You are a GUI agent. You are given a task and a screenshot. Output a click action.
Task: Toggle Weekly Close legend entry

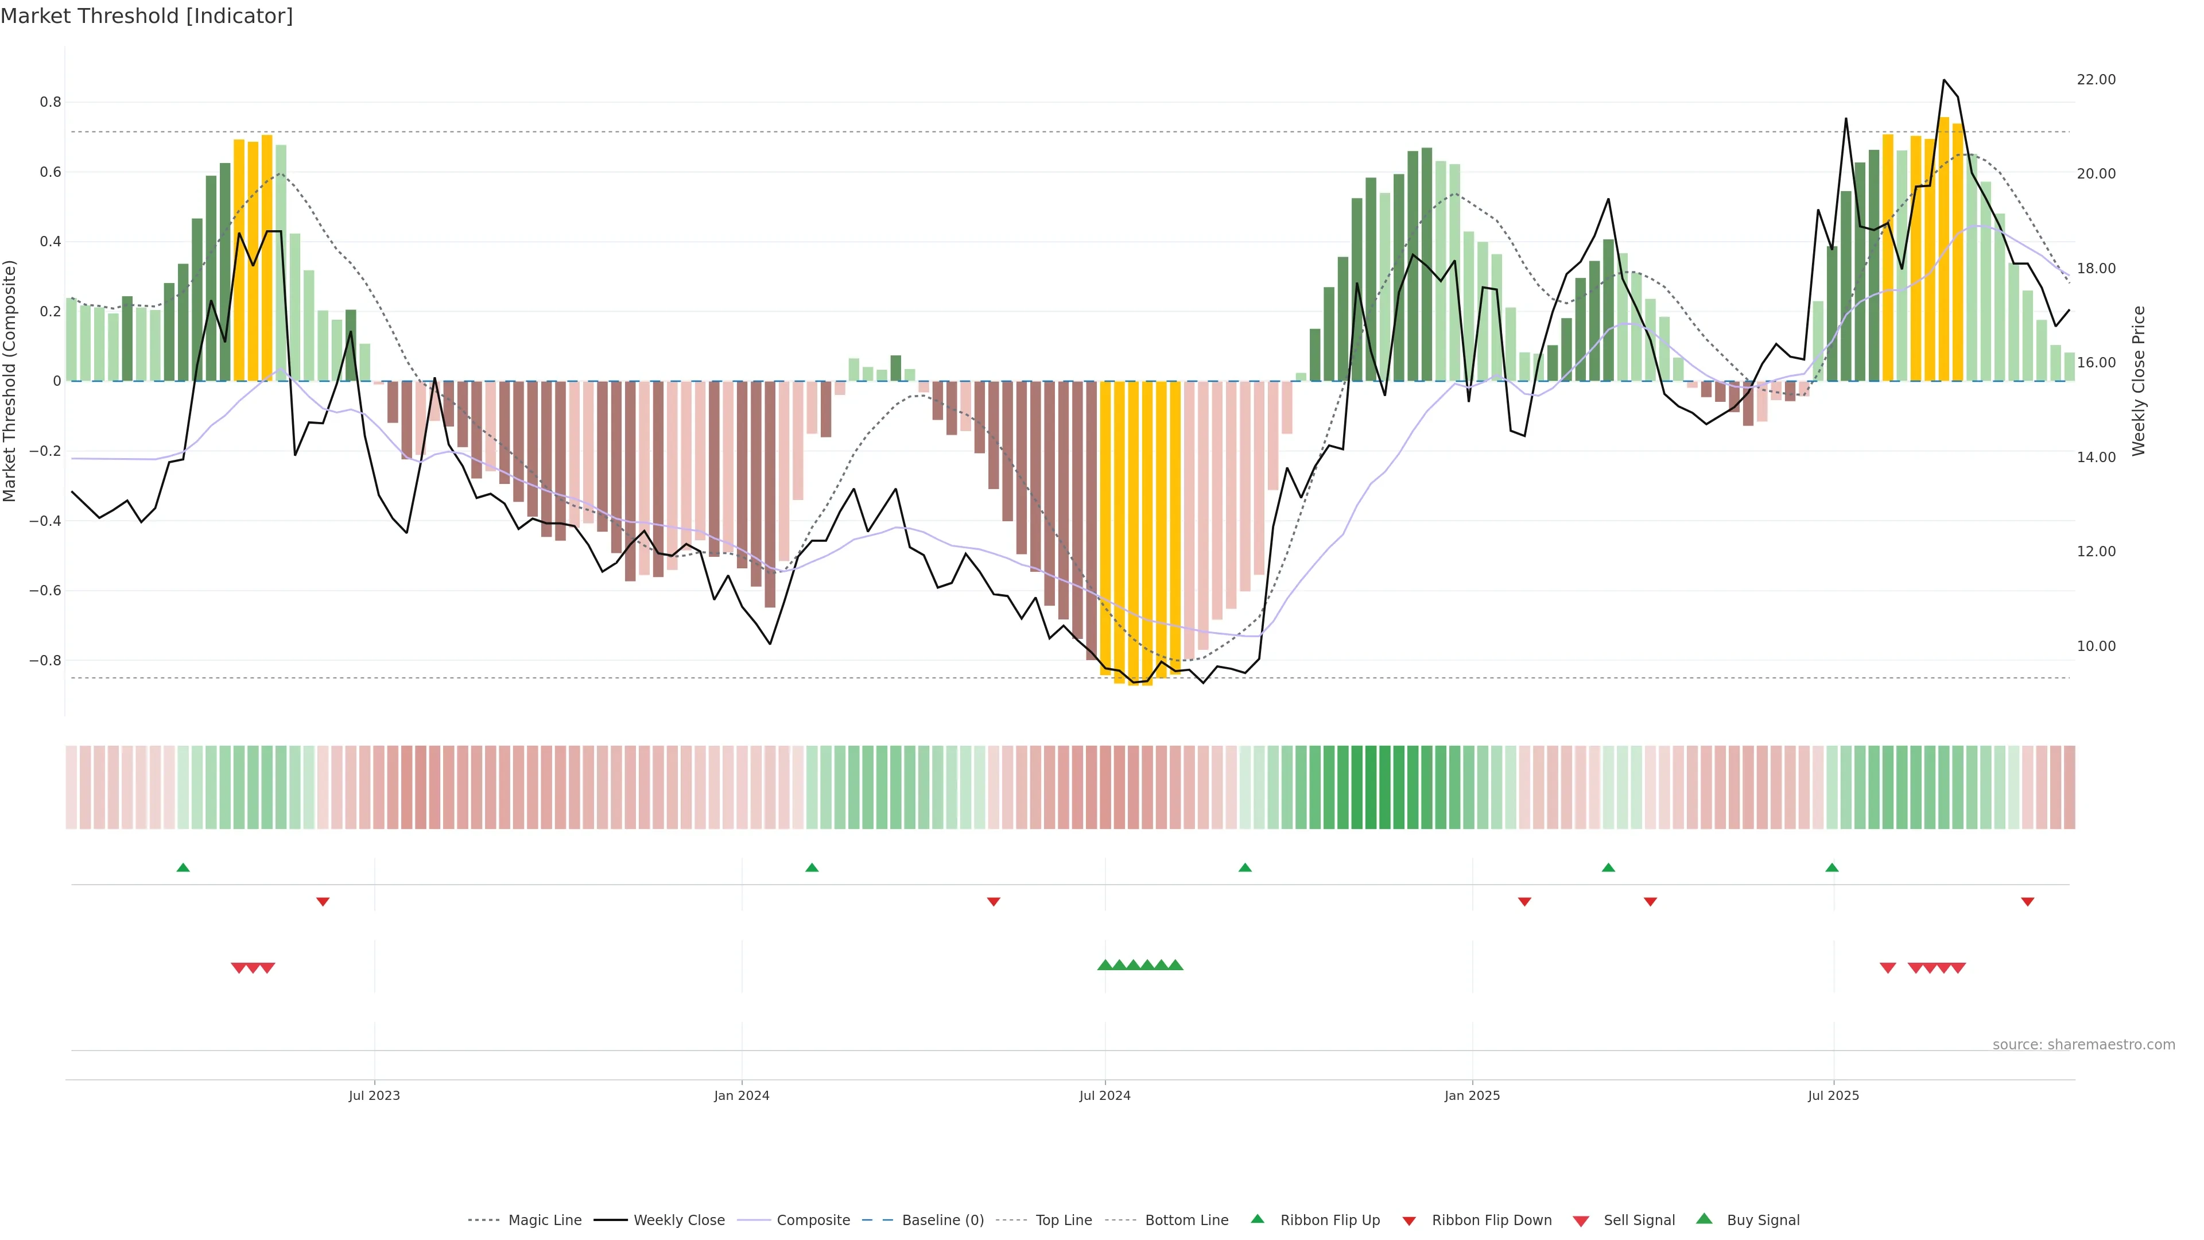point(678,1220)
